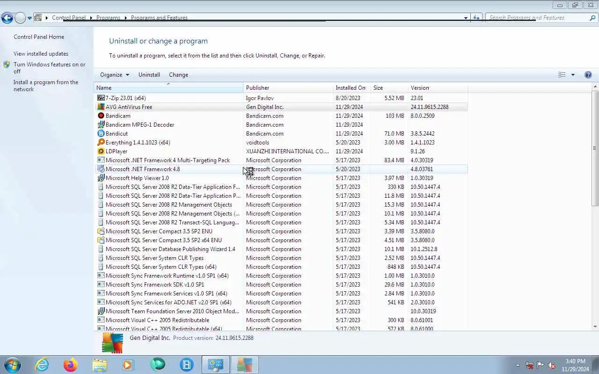Open the Windows Start orb
This screenshot has width=599, height=374.
click(12, 365)
